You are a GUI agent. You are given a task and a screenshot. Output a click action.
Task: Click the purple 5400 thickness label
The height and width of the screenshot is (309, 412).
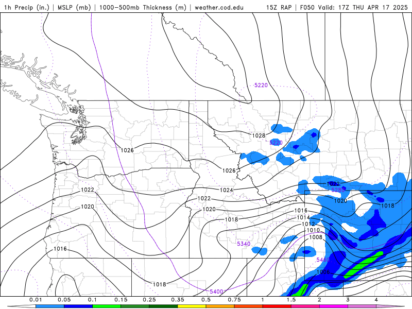[x=216, y=291]
